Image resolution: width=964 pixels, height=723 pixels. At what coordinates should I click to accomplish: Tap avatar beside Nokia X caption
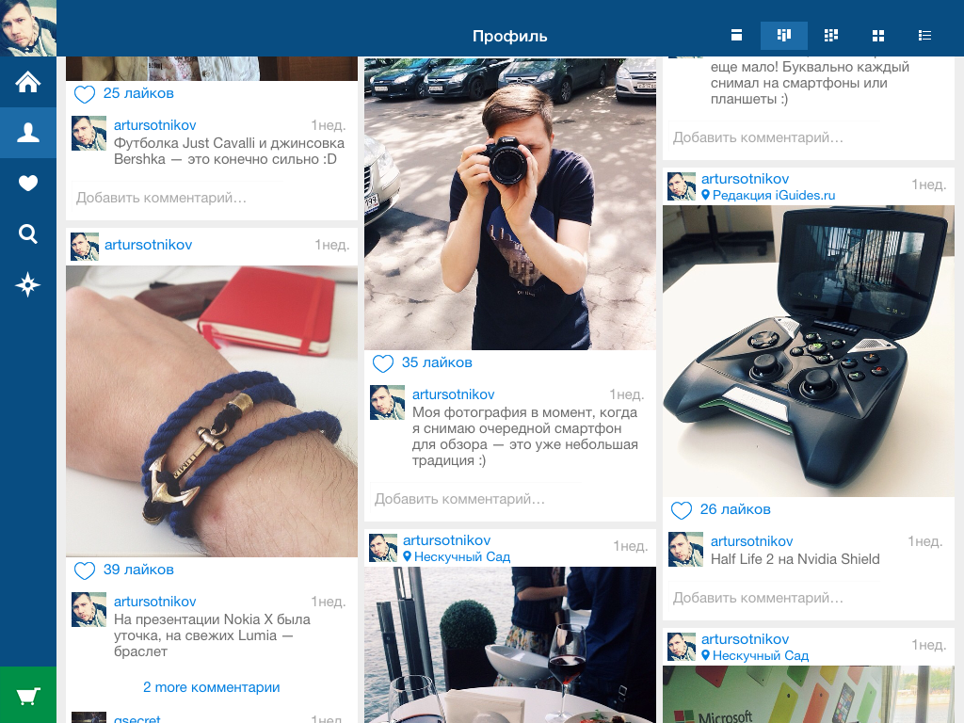(x=89, y=610)
